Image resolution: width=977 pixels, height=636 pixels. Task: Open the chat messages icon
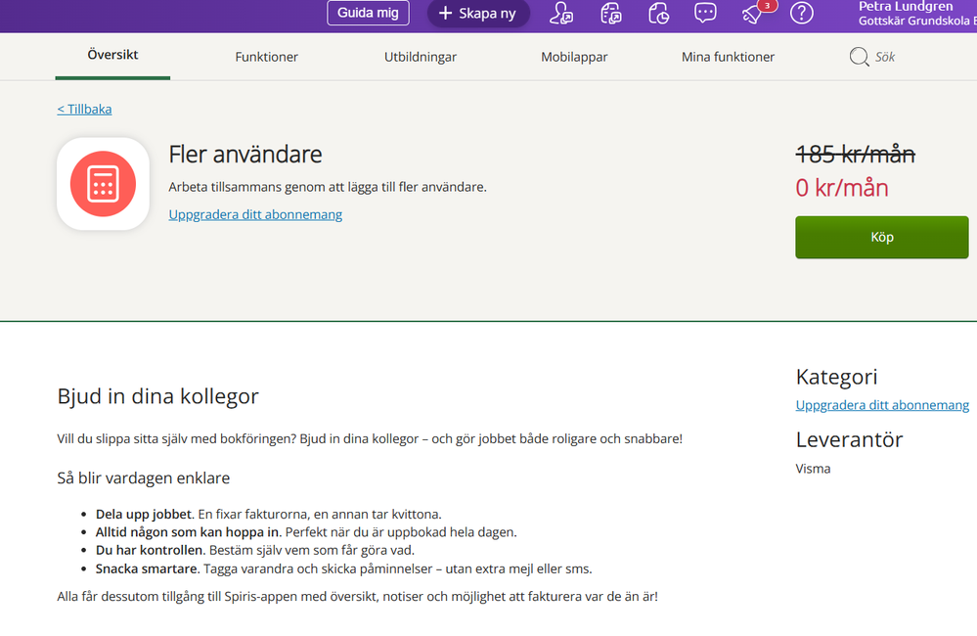click(705, 13)
